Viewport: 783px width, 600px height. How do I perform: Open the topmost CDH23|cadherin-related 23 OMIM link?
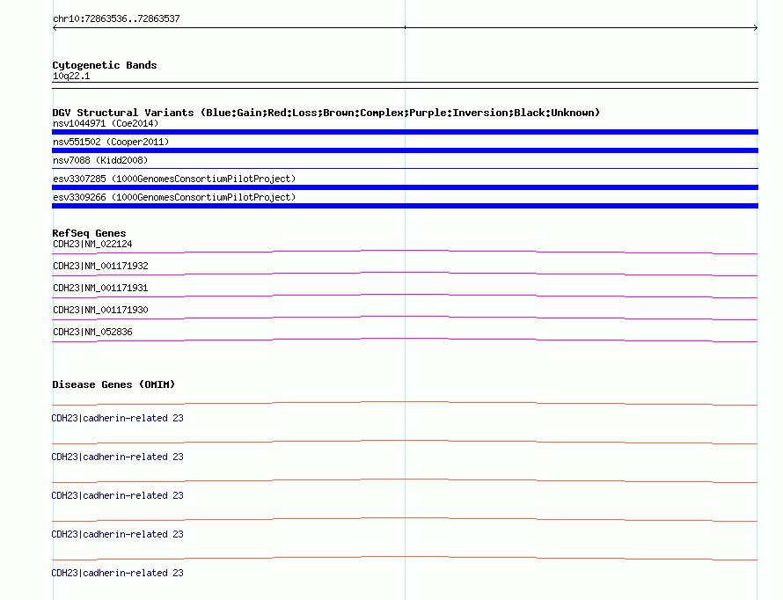pyautogui.click(x=117, y=418)
